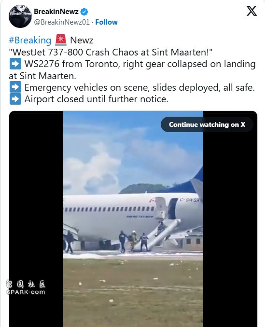Screen dimensions: 265x327
Task: Open the BreakinNewz profile avatar
Action: tap(20, 16)
